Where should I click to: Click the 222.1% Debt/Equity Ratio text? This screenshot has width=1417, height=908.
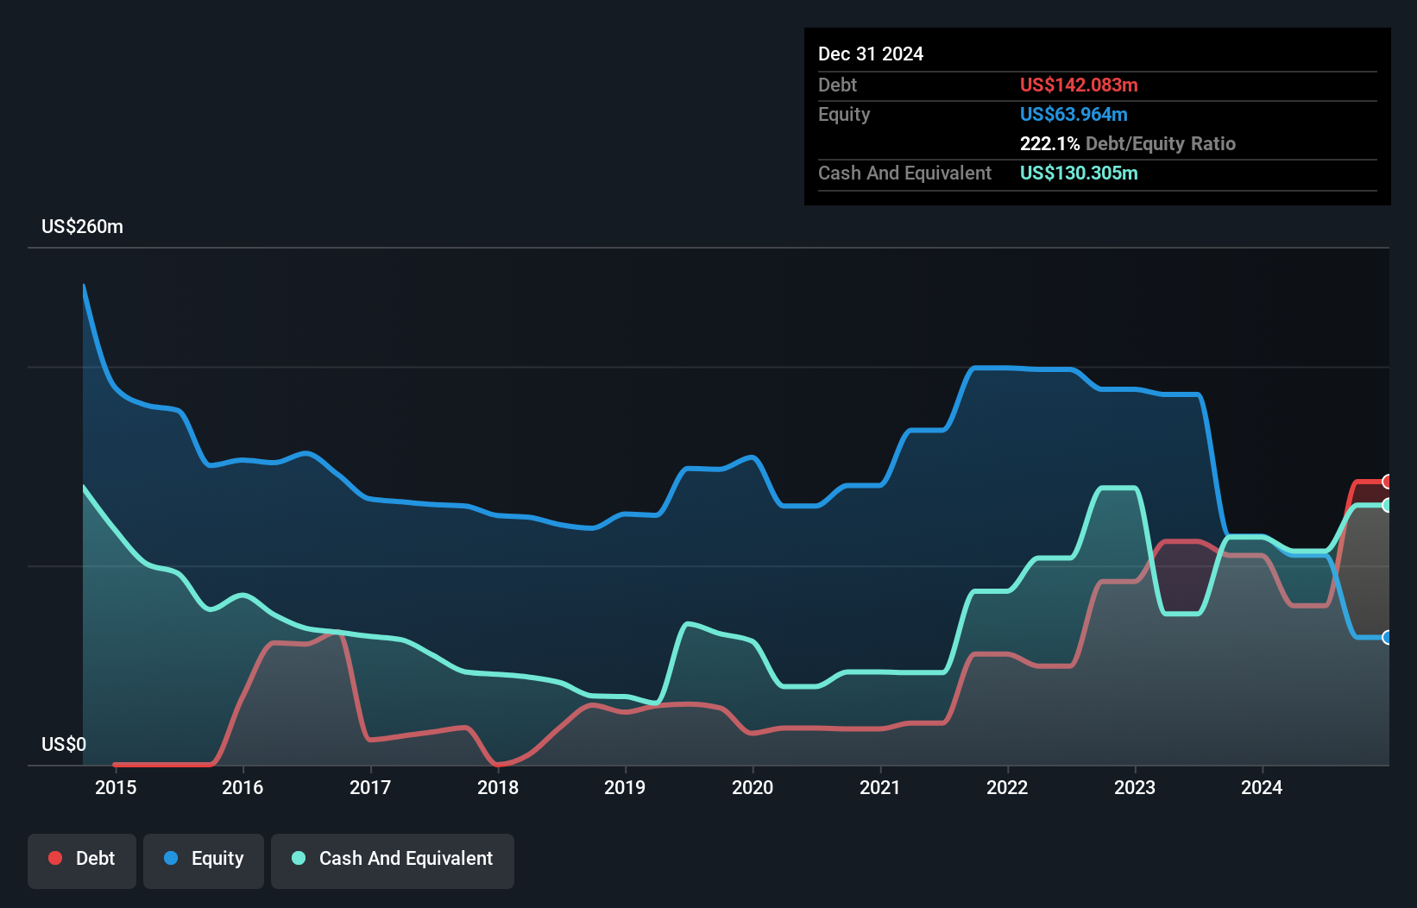pos(1128,144)
